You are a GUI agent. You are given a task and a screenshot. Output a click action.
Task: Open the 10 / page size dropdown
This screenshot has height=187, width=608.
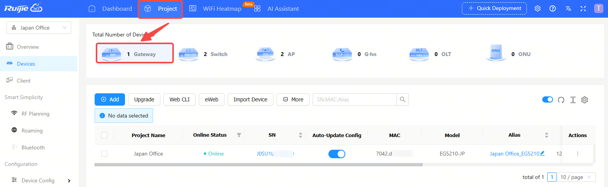click(576, 177)
